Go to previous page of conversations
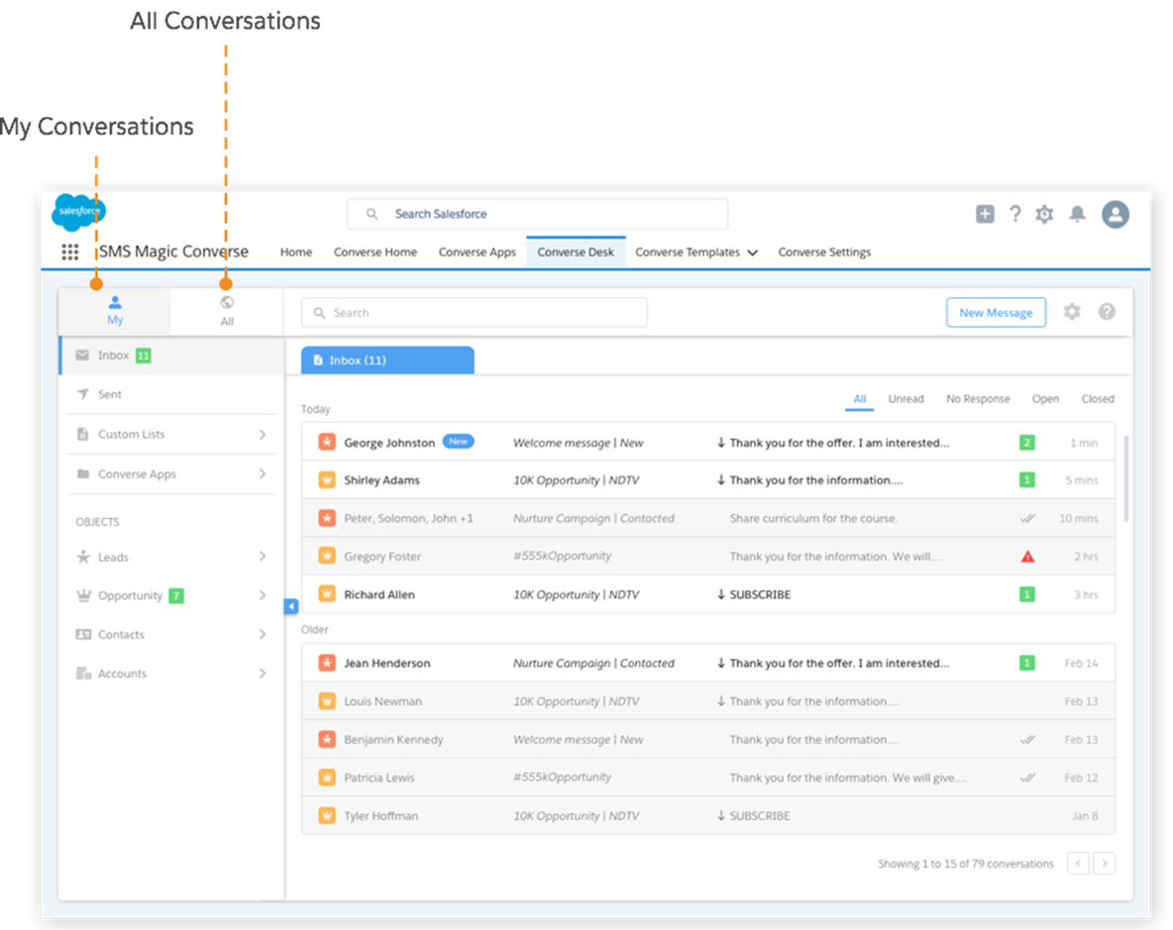This screenshot has width=1173, height=930. click(1078, 864)
